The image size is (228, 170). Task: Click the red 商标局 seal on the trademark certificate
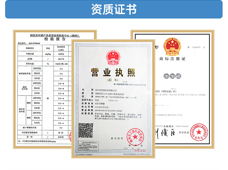[x=199, y=132]
